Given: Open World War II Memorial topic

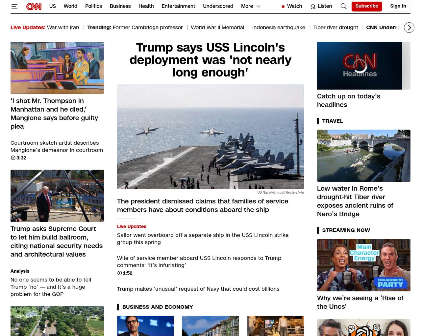Looking at the screenshot, I should pos(217,28).
